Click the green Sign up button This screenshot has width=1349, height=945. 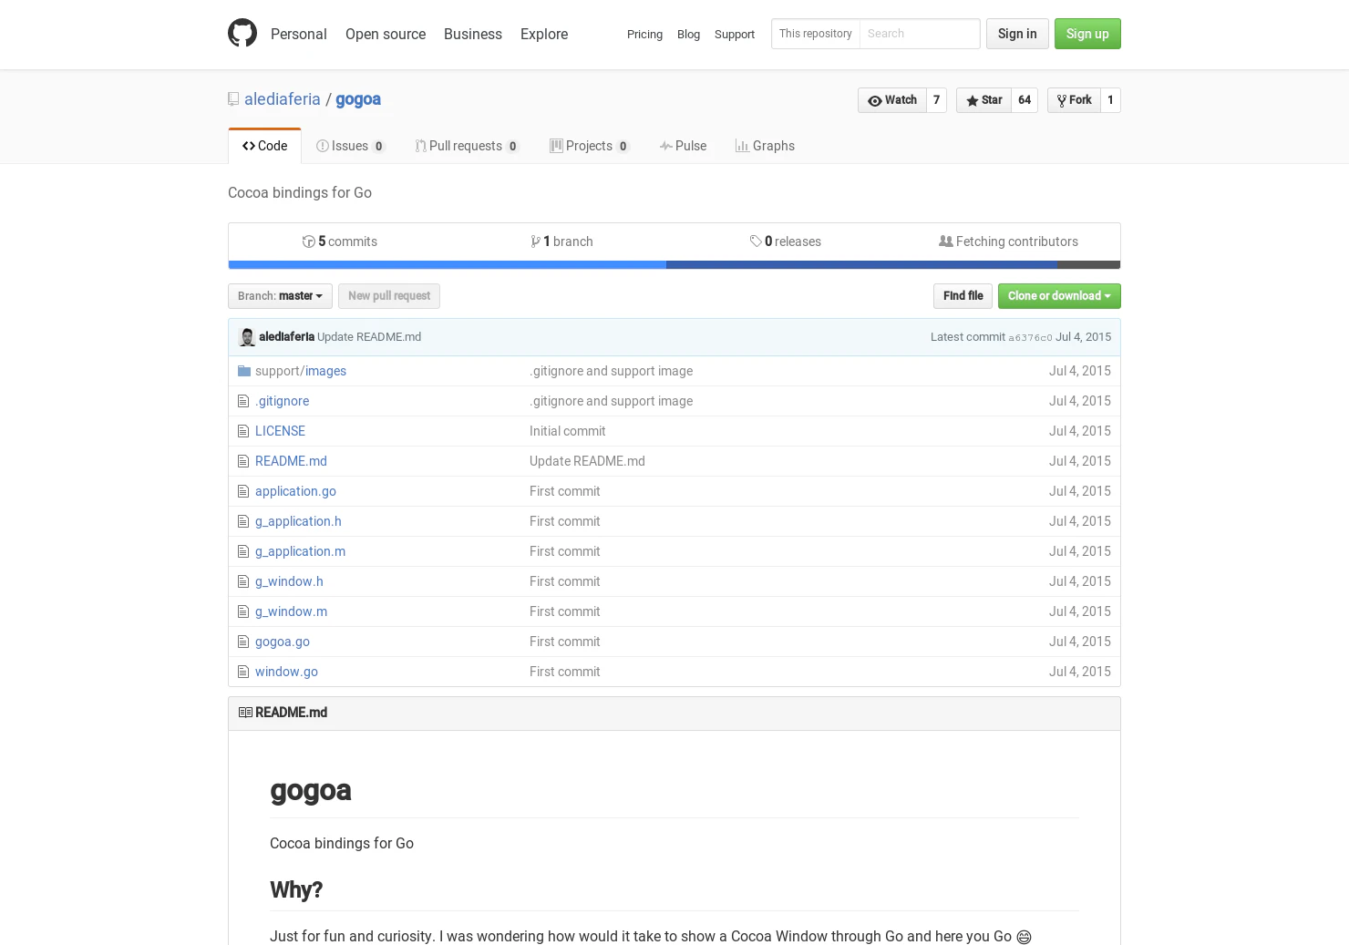1087,34
